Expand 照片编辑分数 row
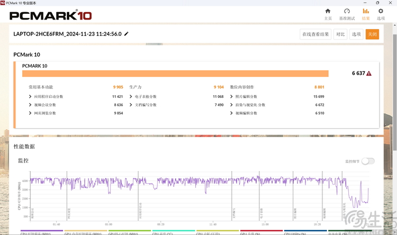 click(231, 96)
